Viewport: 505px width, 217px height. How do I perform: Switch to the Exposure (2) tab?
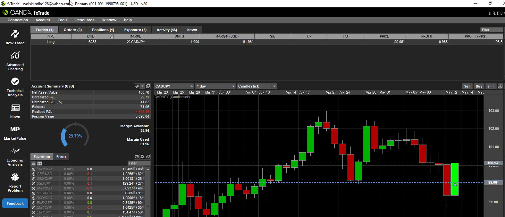[135, 30]
